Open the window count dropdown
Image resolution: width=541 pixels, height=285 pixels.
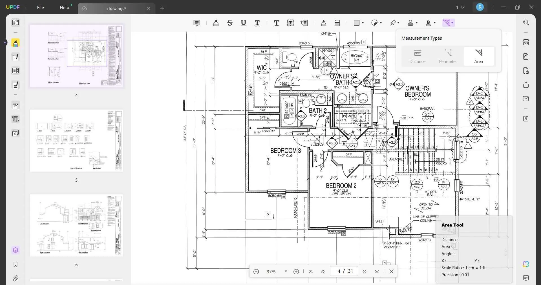point(460,7)
